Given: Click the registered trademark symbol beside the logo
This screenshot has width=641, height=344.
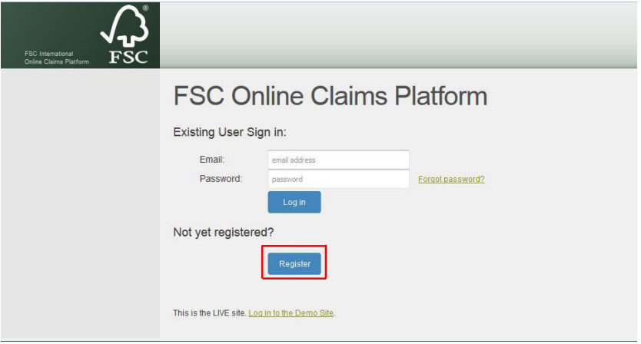Looking at the screenshot, I should pos(145,8).
